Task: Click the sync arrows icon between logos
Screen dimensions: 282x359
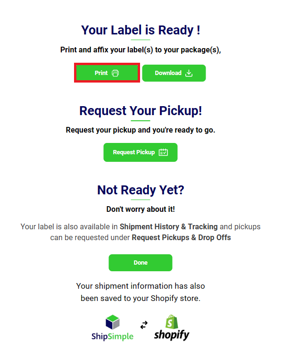Action: [144, 325]
